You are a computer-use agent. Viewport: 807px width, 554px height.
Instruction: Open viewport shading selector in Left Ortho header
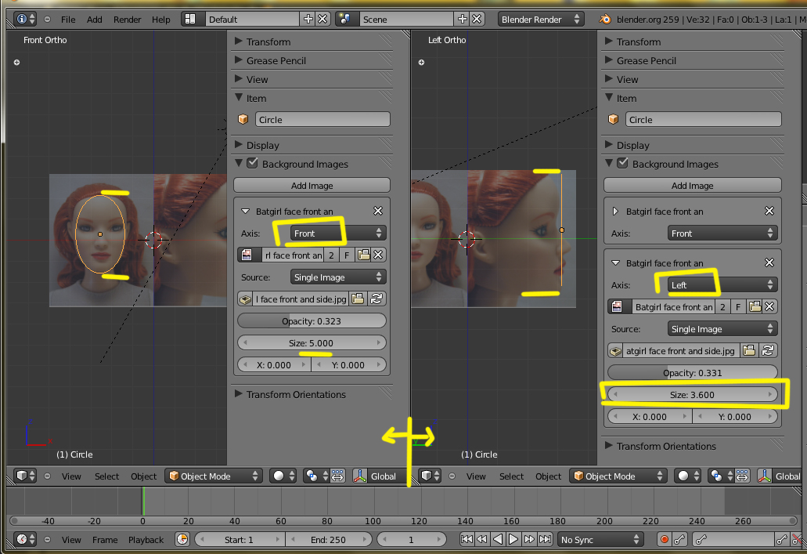688,476
